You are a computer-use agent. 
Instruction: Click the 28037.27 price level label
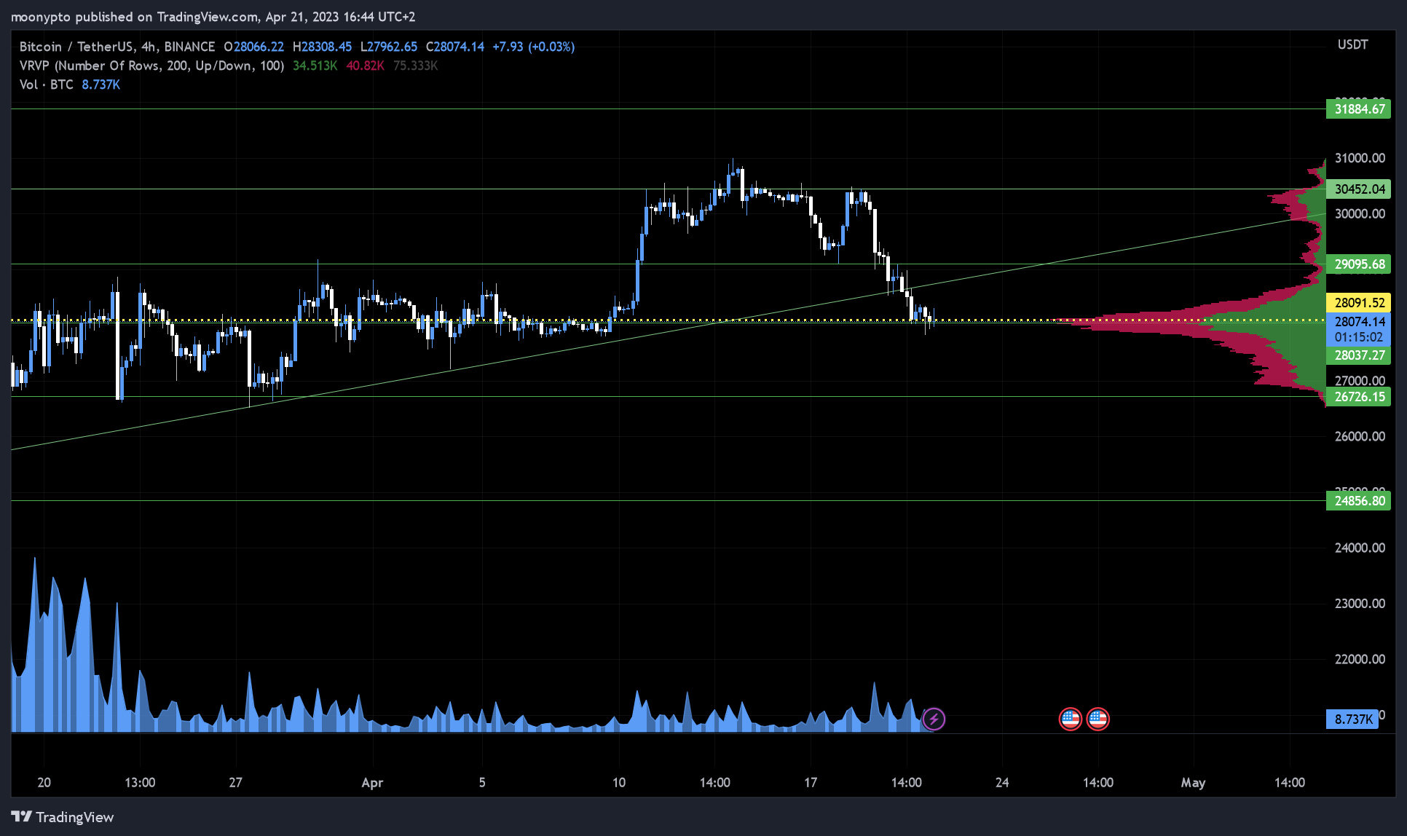pos(1359,355)
